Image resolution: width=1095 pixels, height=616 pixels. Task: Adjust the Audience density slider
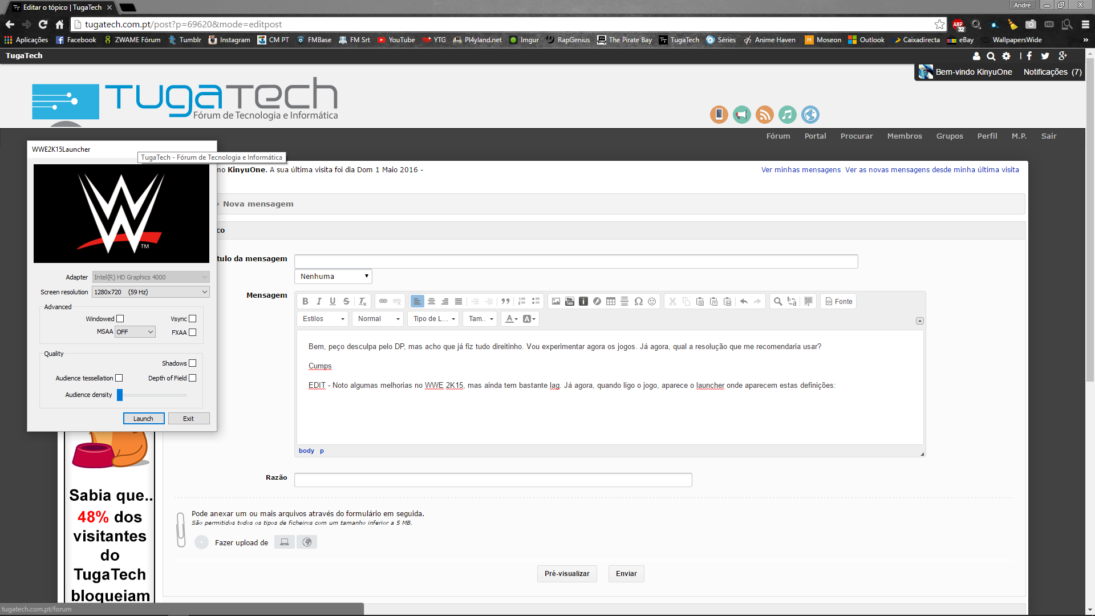(120, 395)
